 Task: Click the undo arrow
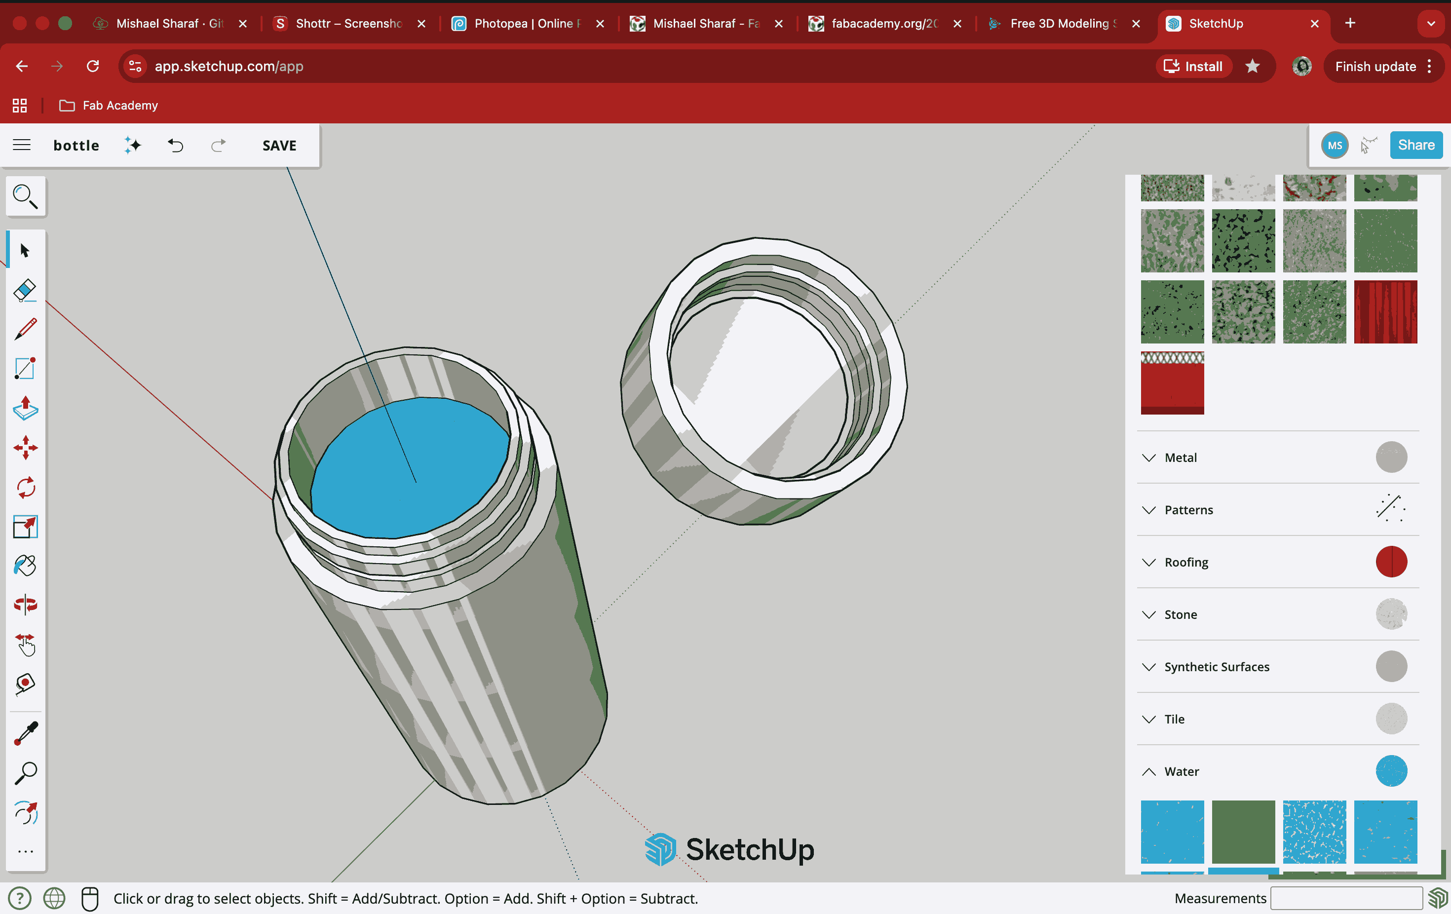[175, 145]
